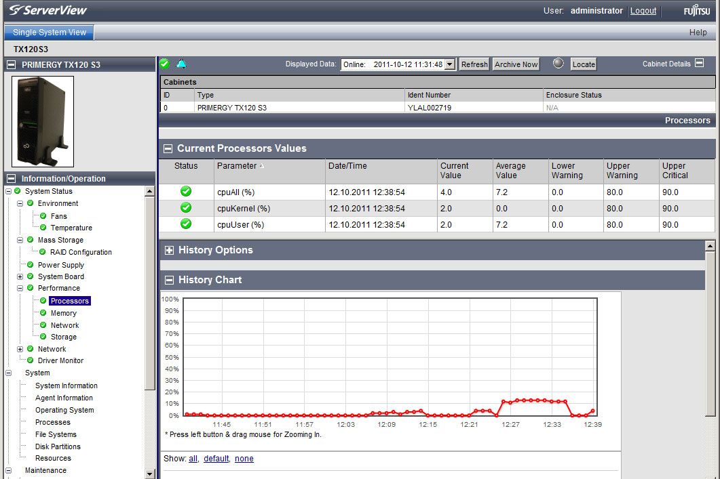Screen dimensions: 720x479
Task: Expand the System Board tree node
Action: [x=20, y=277]
